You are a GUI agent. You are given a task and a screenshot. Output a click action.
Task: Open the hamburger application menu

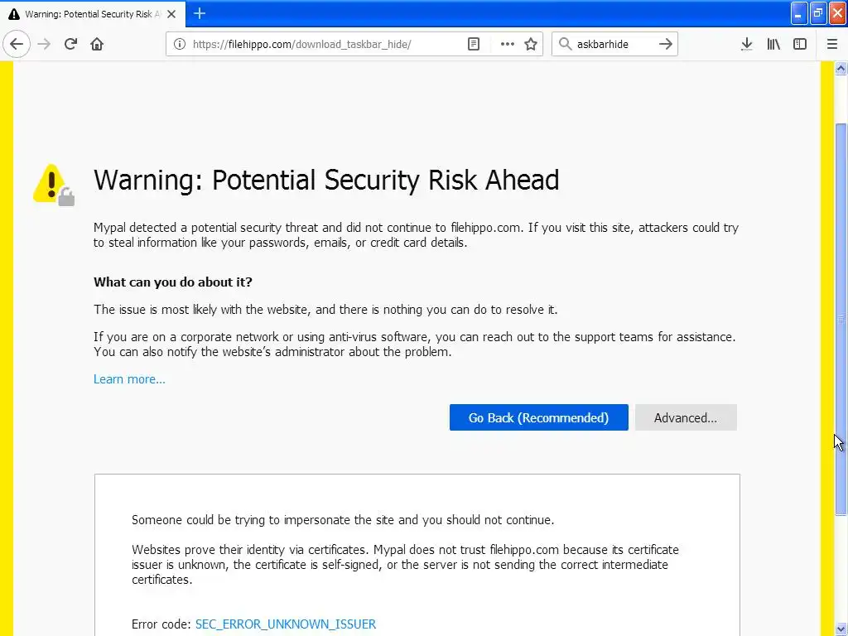pos(832,44)
